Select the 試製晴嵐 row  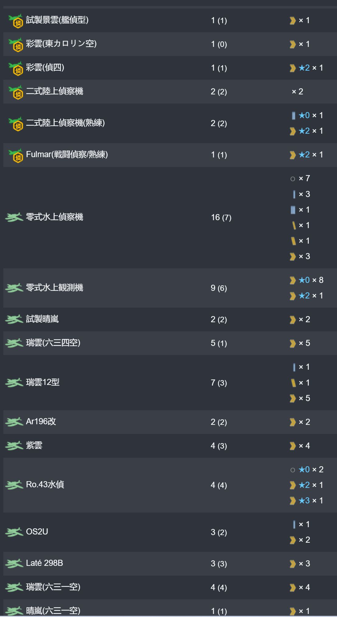(170, 319)
